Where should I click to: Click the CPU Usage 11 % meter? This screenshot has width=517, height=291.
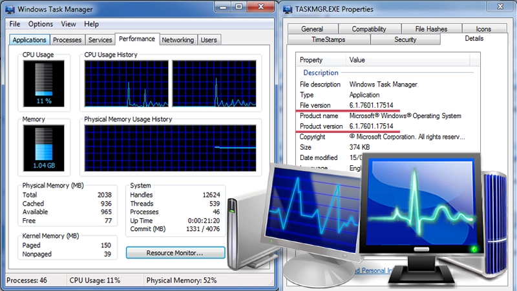coord(44,84)
